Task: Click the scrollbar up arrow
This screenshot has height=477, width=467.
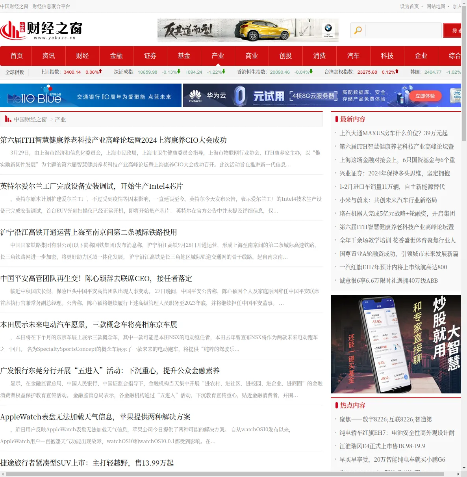Action: 464,2
